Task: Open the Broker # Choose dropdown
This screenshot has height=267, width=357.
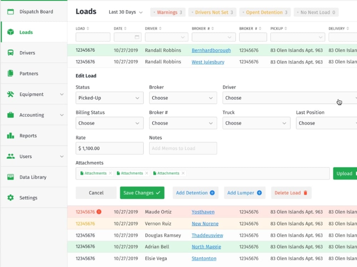Action: tap(183, 123)
